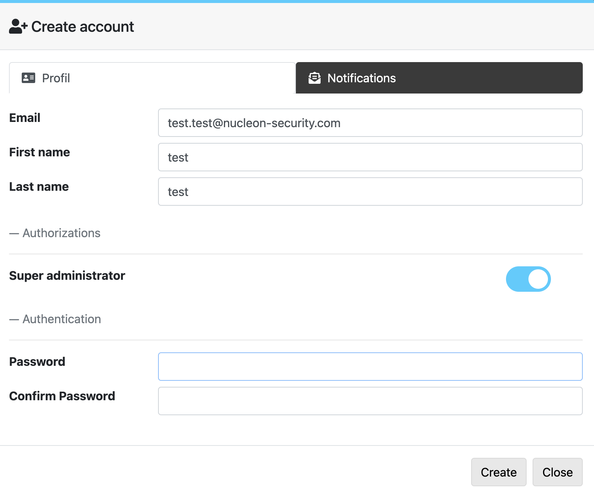Toggle the Super administrator switch

(528, 279)
